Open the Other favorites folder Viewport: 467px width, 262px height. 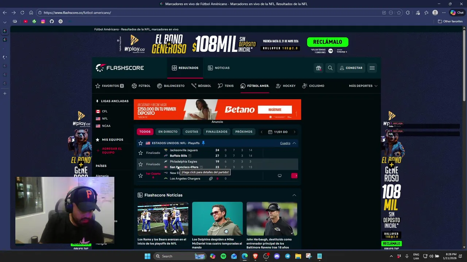(x=450, y=21)
